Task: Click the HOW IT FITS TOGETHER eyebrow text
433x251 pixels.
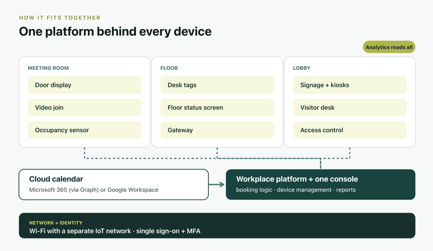Action: pos(60,18)
